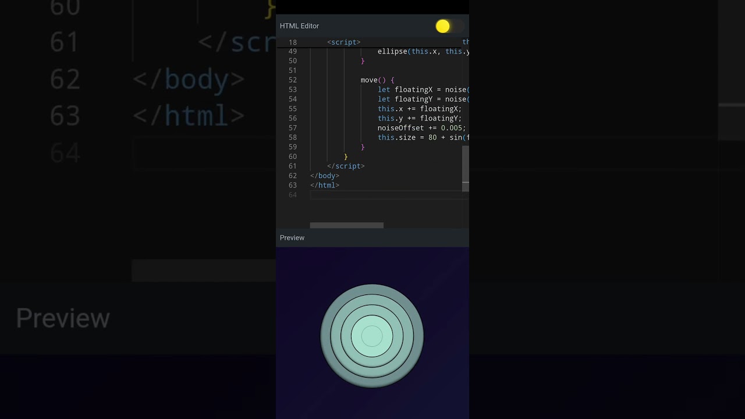Click line 54 'let floatingY = noise('
This screenshot has height=419, width=745.
click(423, 100)
